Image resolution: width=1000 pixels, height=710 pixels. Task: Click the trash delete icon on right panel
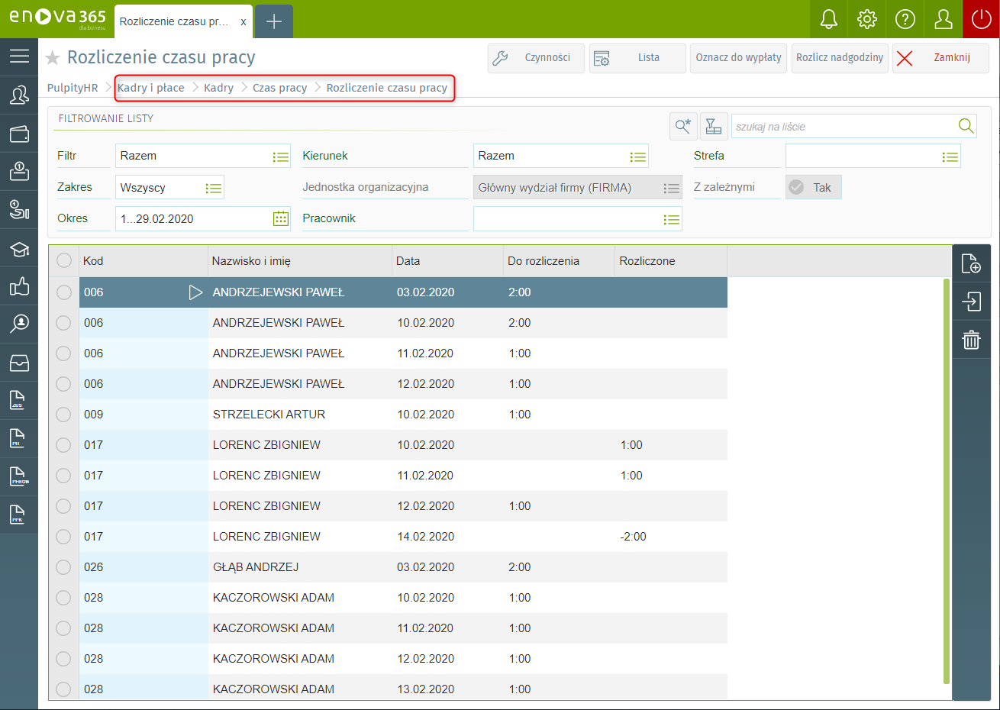(x=971, y=340)
